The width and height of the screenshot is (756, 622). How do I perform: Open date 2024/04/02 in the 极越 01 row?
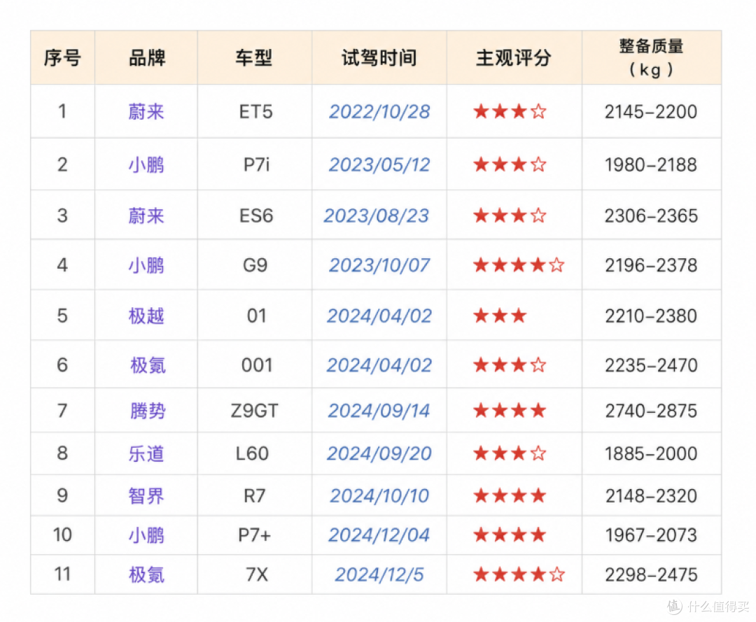(379, 316)
